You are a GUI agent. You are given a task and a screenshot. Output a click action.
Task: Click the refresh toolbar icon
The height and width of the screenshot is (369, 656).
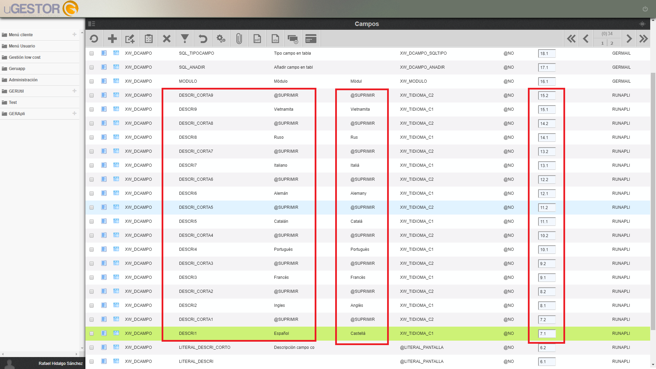[94, 39]
